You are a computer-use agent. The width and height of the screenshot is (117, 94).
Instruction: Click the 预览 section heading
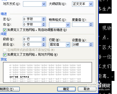point(4,59)
